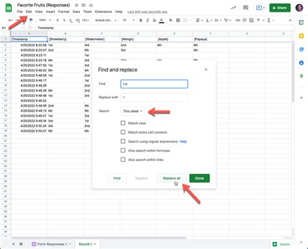308x249 pixels.
Task: Create a filter with the funnel icon
Action: point(258,20)
